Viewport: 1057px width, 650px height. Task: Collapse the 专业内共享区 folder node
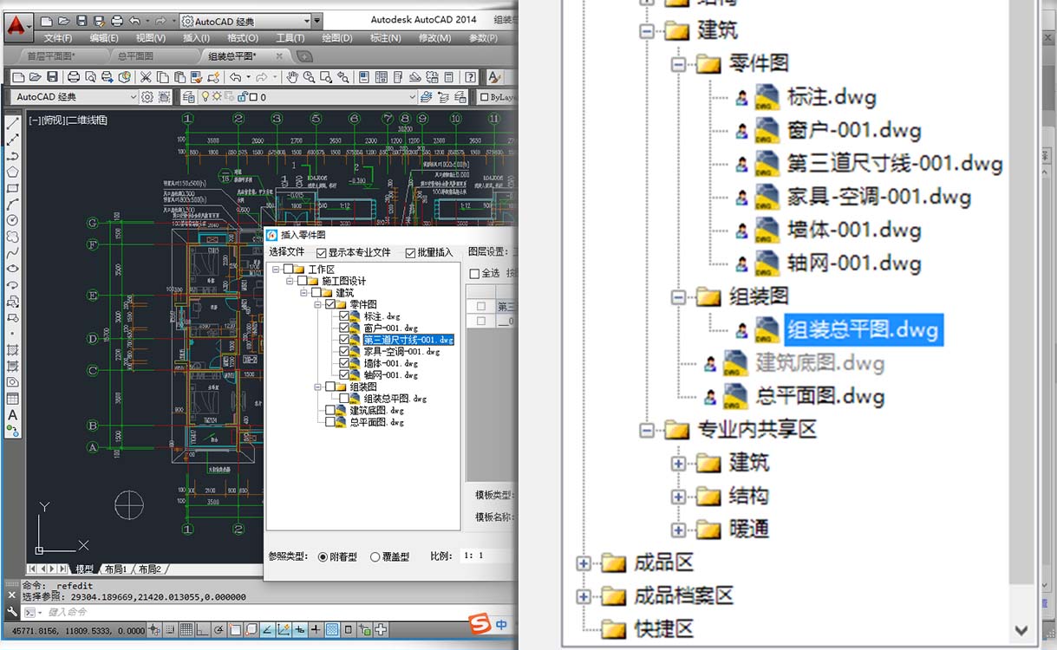coord(646,430)
